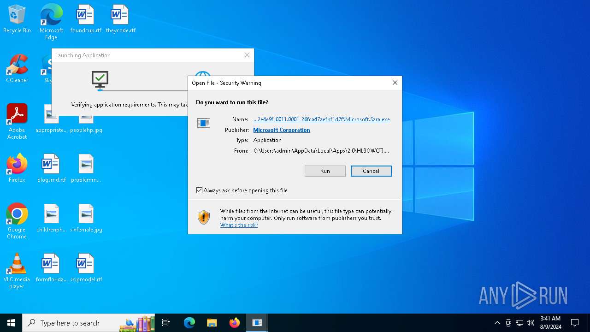Click the computer checkmark icon in Launching Application
This screenshot has height=332, width=590.
point(100,80)
